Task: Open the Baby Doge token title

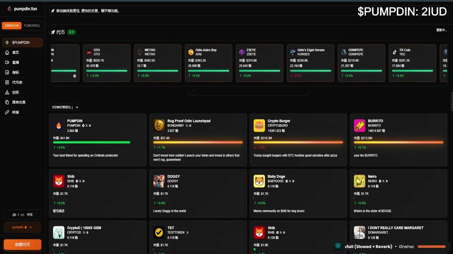Action: [x=276, y=177]
